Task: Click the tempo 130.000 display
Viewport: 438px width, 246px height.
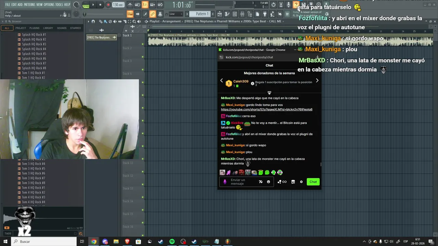Action: [118, 5]
